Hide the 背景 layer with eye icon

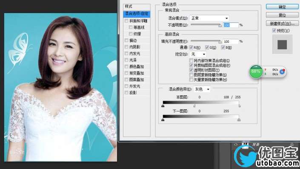236,144
